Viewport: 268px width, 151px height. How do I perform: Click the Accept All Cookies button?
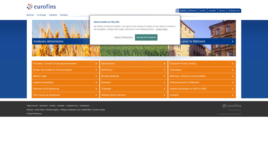(146, 37)
